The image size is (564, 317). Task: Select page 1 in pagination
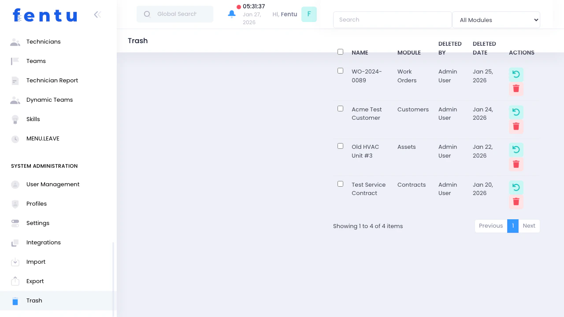pyautogui.click(x=513, y=226)
